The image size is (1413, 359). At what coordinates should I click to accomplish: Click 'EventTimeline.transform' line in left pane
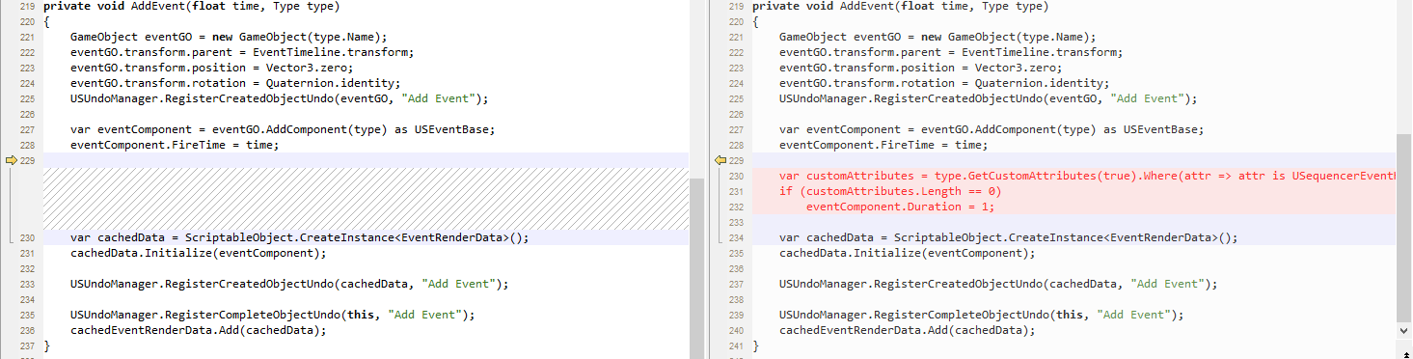(242, 52)
